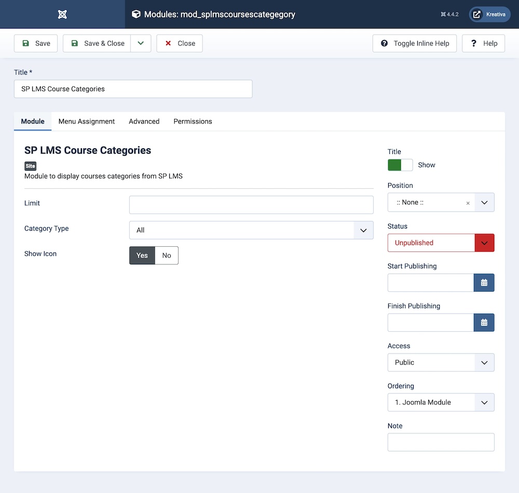Screen dimensions: 519x493
Task: Toggle the Title Show switch
Action: coord(400,165)
